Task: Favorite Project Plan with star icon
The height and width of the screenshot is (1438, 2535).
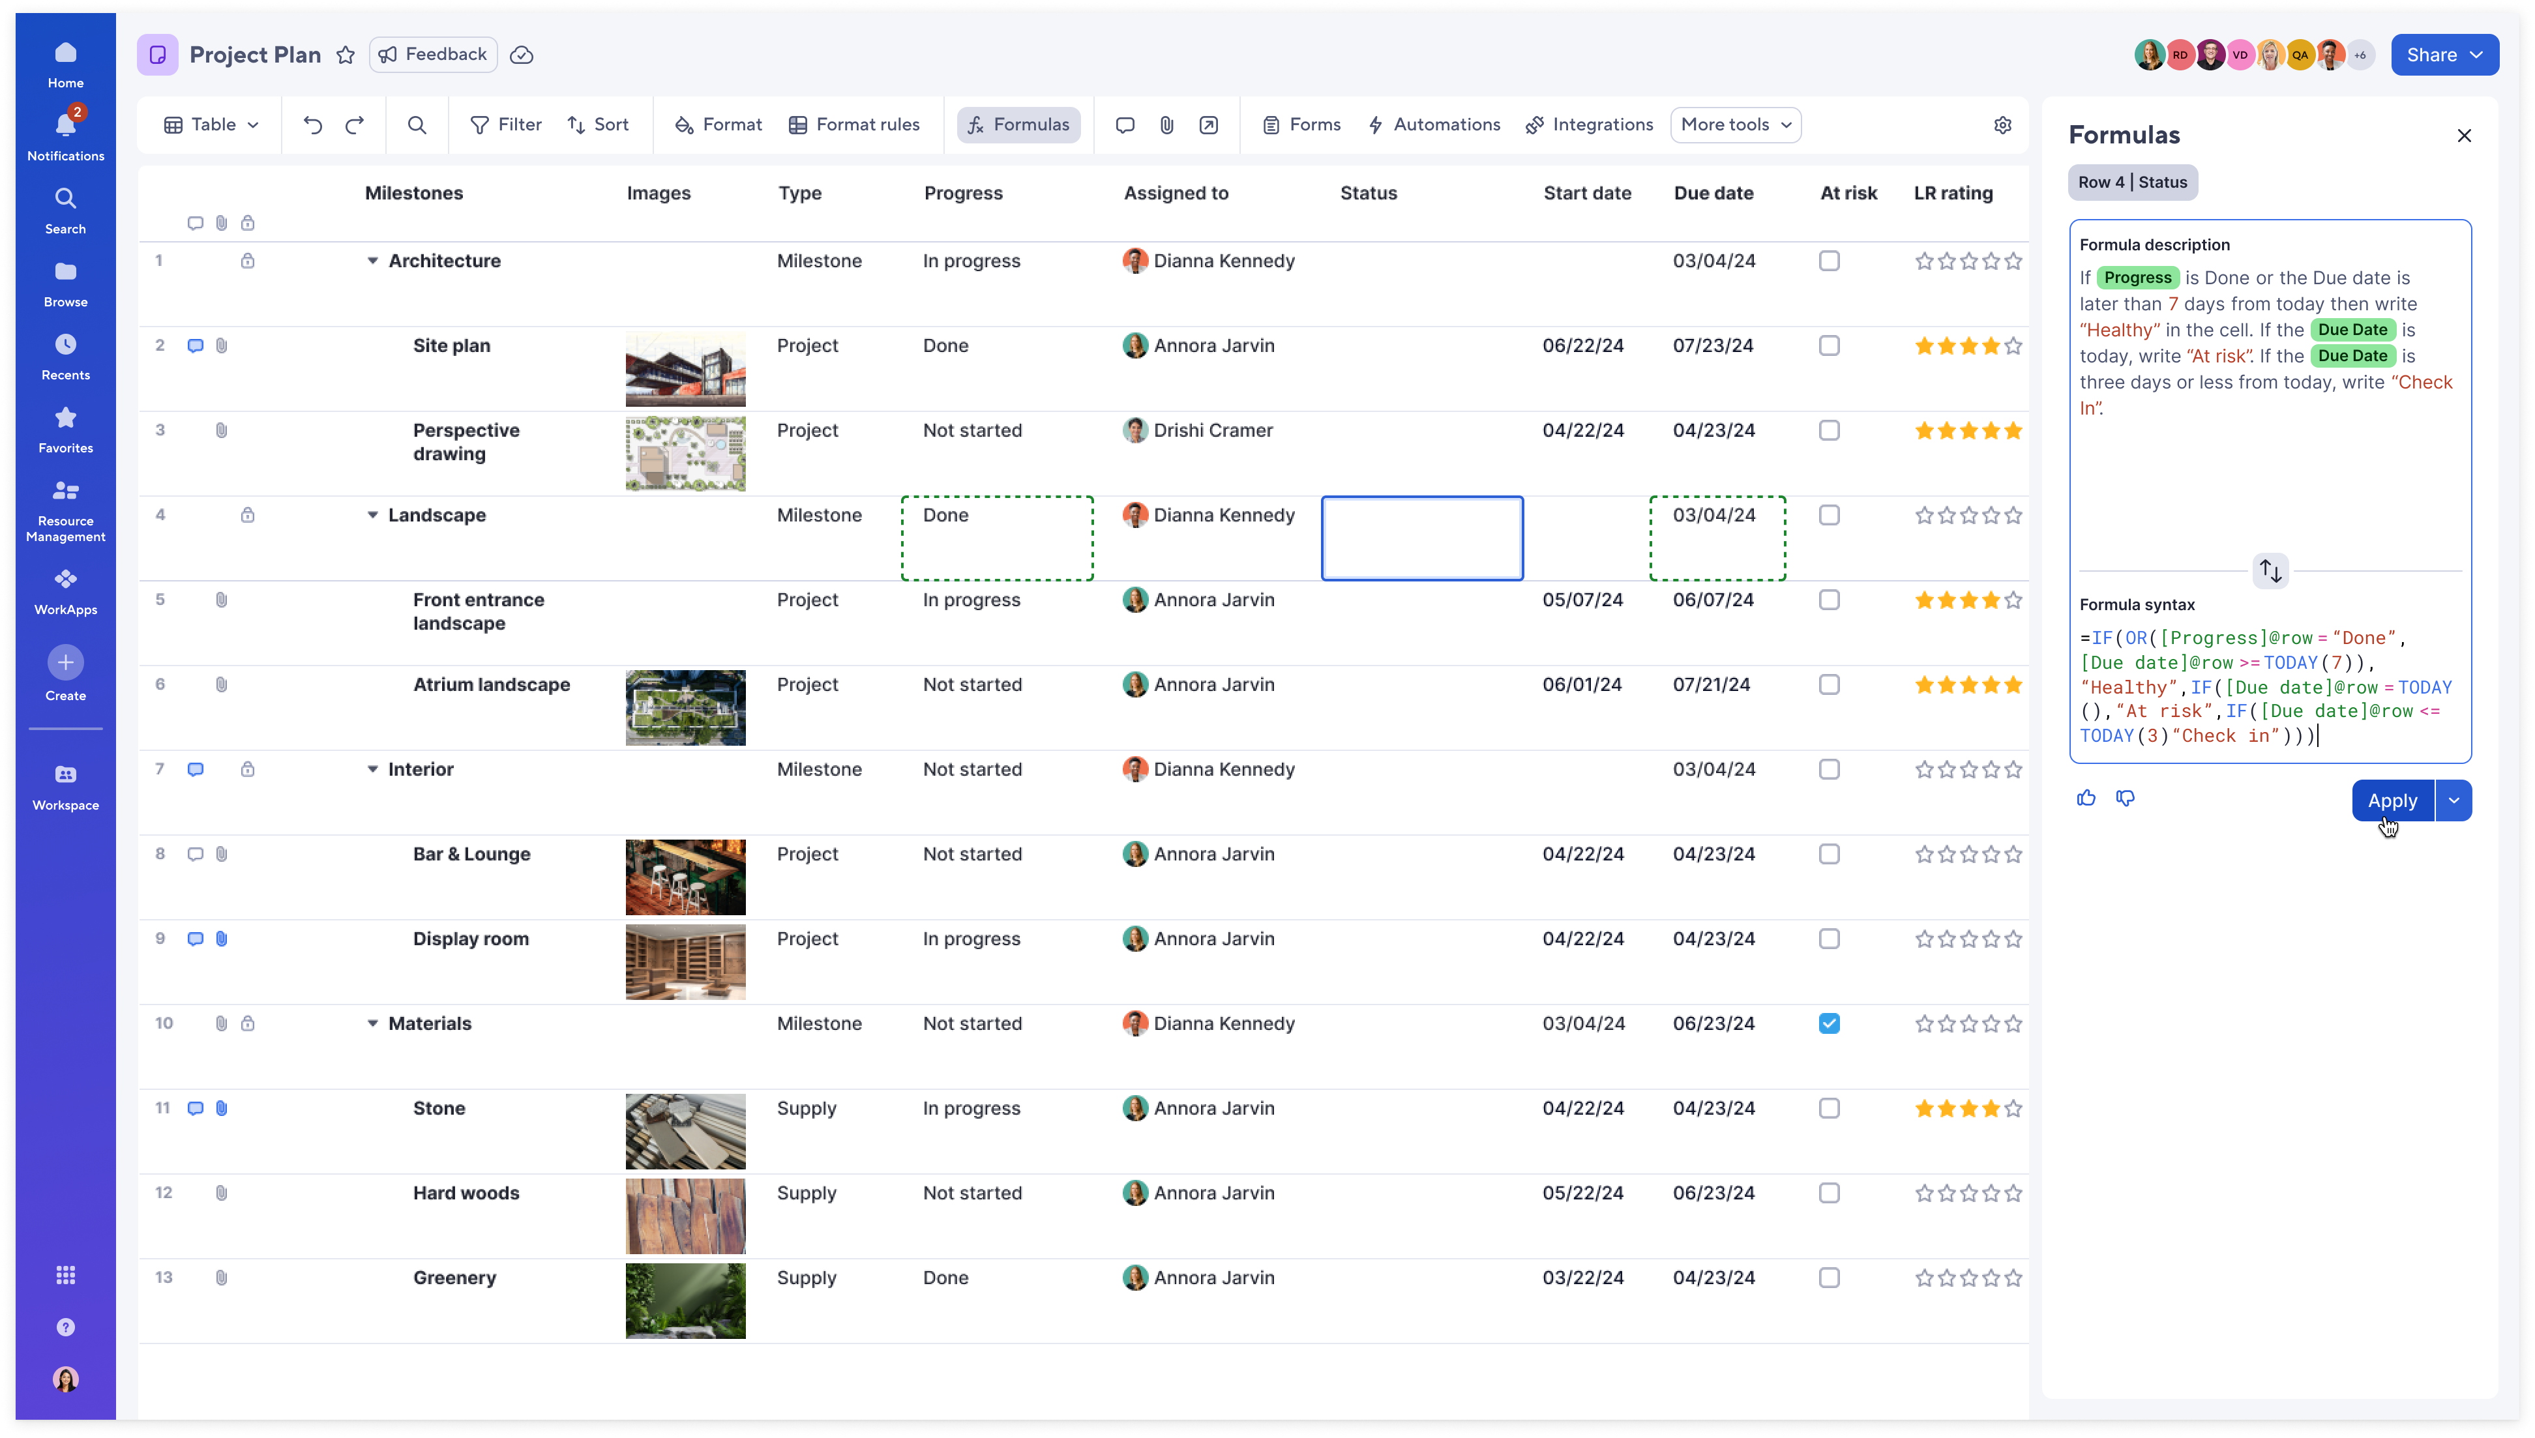Action: tap(346, 55)
